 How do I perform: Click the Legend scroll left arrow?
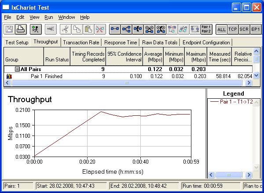pos(211,175)
